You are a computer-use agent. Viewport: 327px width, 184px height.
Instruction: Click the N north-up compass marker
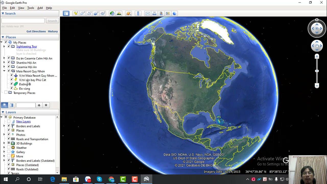tap(317, 20)
